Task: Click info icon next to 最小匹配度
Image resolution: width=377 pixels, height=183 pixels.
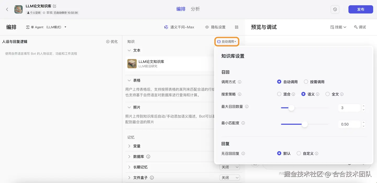Action: pos(243,123)
